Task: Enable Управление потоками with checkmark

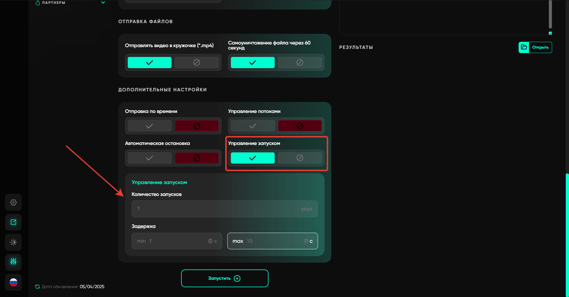Action: point(252,126)
